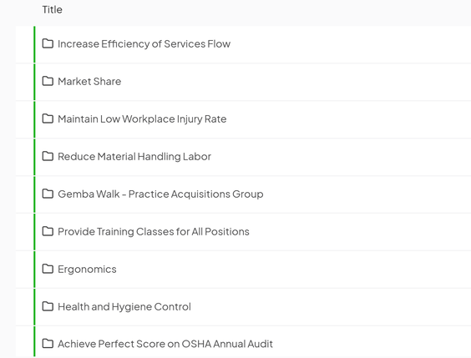Image resolution: width=471 pixels, height=358 pixels.
Task: Click the Market Share folder icon
Action: pos(48,81)
